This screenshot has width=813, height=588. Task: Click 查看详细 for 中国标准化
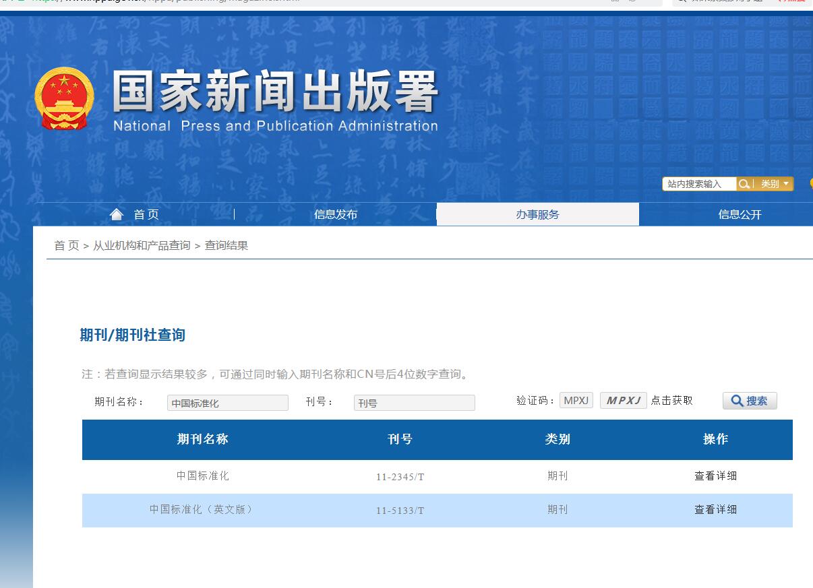pyautogui.click(x=715, y=476)
